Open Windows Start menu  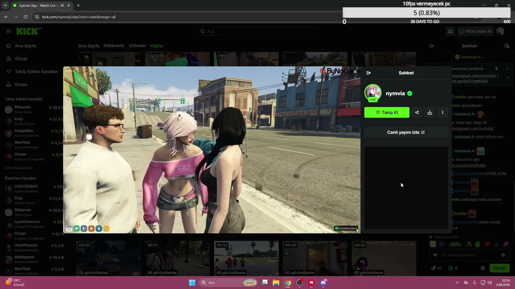(x=192, y=283)
